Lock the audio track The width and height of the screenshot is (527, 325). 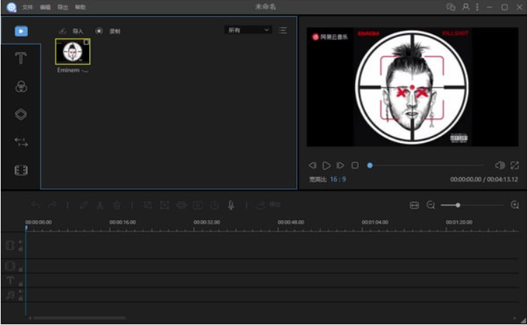pyautogui.click(x=20, y=298)
